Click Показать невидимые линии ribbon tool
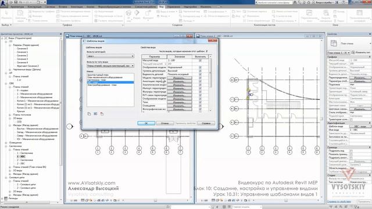The width and height of the screenshot is (372, 209). (x=74, y=12)
